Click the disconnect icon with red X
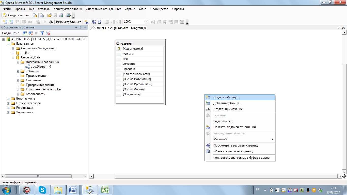Image resolution: width=347 pixels, height=195 pixels. point(30,33)
